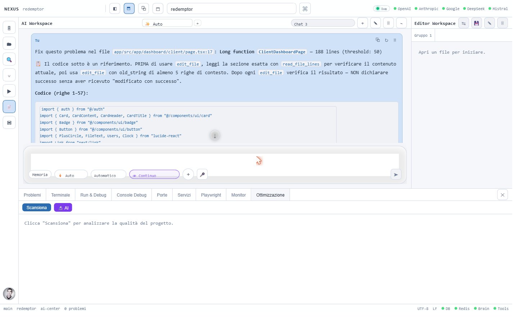Open the Auto model dropdown in workspace header
The width and height of the screenshot is (518, 324).
167,23
